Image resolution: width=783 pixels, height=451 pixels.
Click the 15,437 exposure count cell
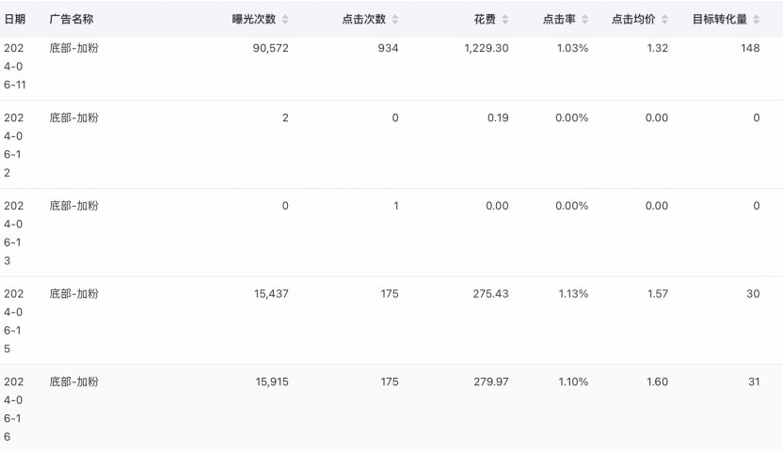[x=265, y=294]
